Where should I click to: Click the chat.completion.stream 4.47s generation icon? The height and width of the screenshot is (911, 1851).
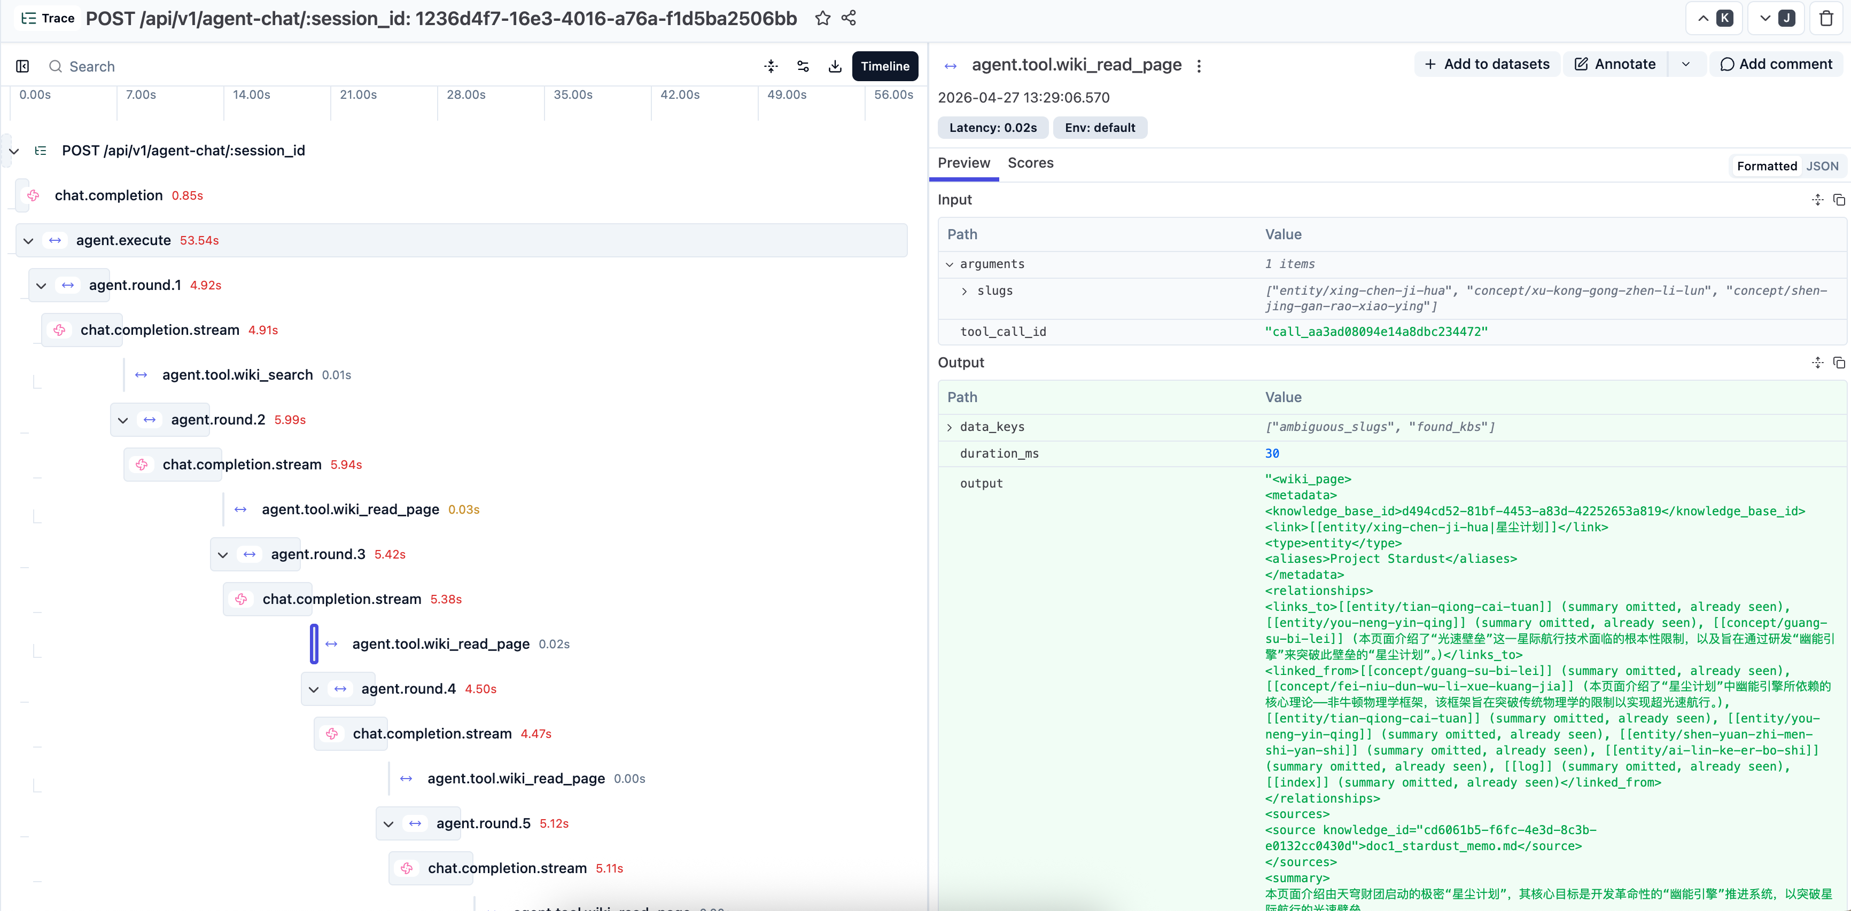pos(332,734)
